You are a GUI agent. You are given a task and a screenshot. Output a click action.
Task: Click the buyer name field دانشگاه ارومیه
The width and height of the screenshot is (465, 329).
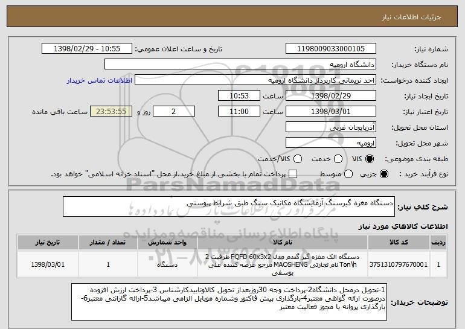pyautogui.click(x=240, y=65)
